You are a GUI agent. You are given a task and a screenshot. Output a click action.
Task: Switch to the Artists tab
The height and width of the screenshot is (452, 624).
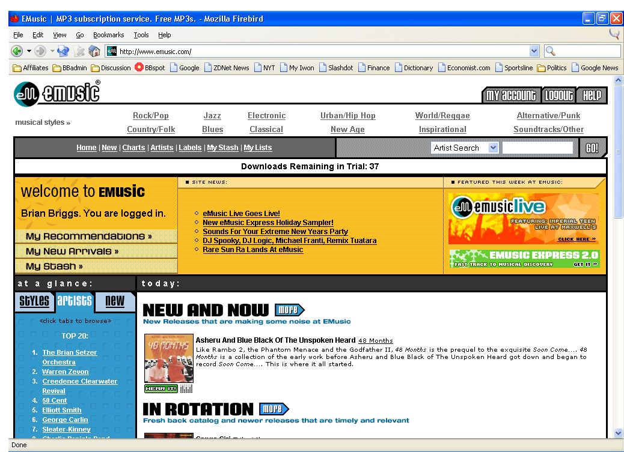coord(75,301)
